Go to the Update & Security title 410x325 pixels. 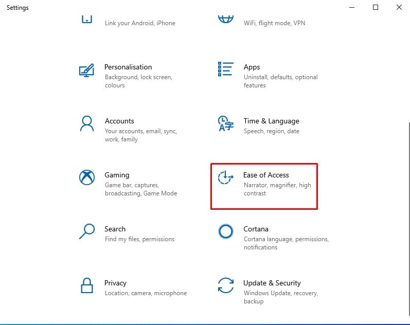[272, 283]
